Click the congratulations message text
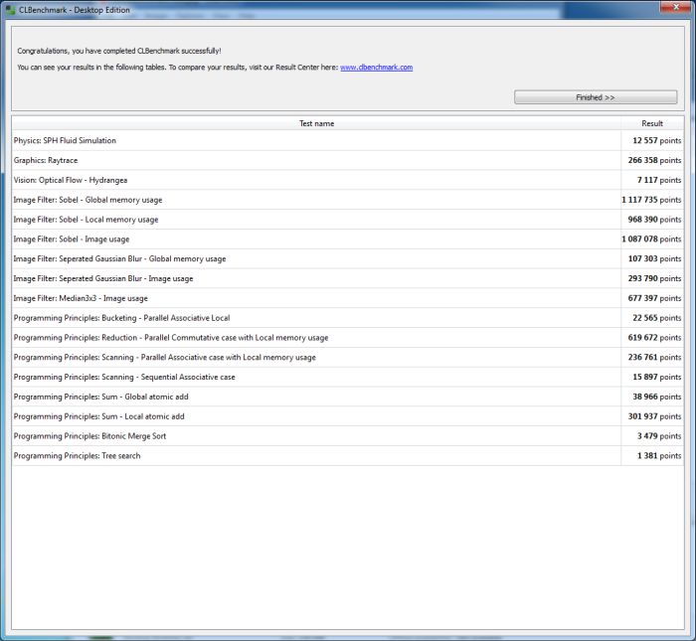The width and height of the screenshot is (696, 641). [119, 51]
